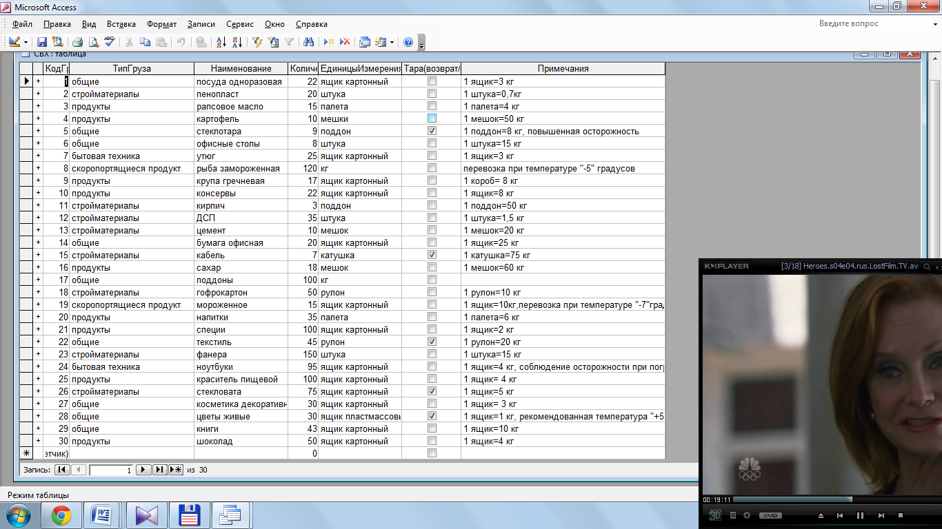Expand subdatasheet for шоколад row
Image resolution: width=942 pixels, height=529 pixels.
[38, 441]
